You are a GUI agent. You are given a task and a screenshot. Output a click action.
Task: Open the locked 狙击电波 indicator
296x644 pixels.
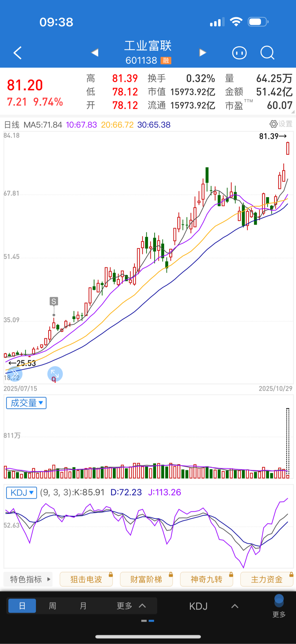(x=86, y=579)
